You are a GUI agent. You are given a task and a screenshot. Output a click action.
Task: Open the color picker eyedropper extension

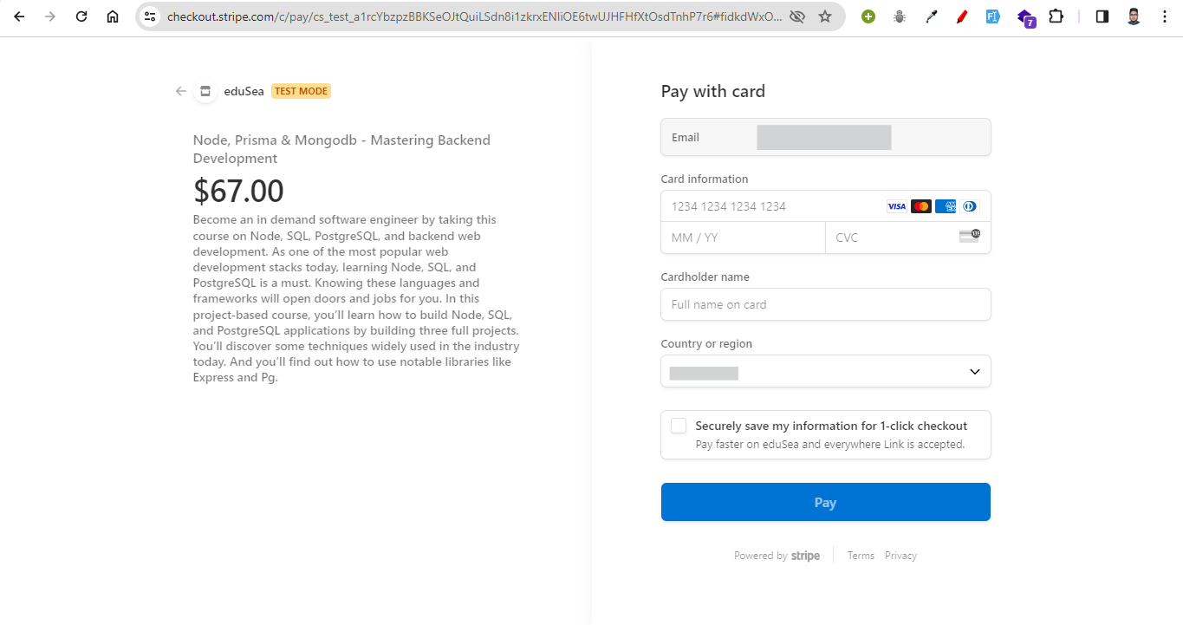(x=931, y=16)
